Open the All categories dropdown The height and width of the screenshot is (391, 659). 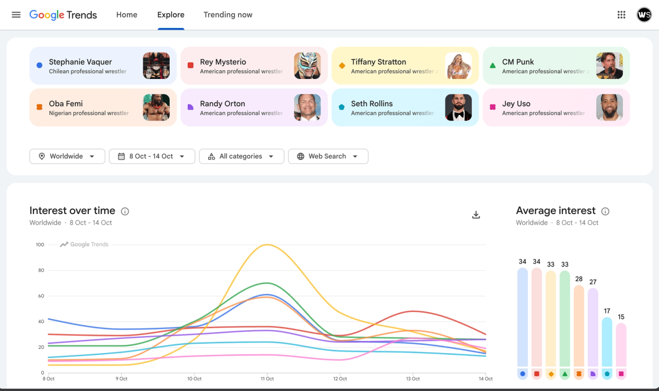[x=242, y=156]
